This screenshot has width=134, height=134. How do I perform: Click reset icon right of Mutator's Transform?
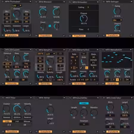(64, 35)
